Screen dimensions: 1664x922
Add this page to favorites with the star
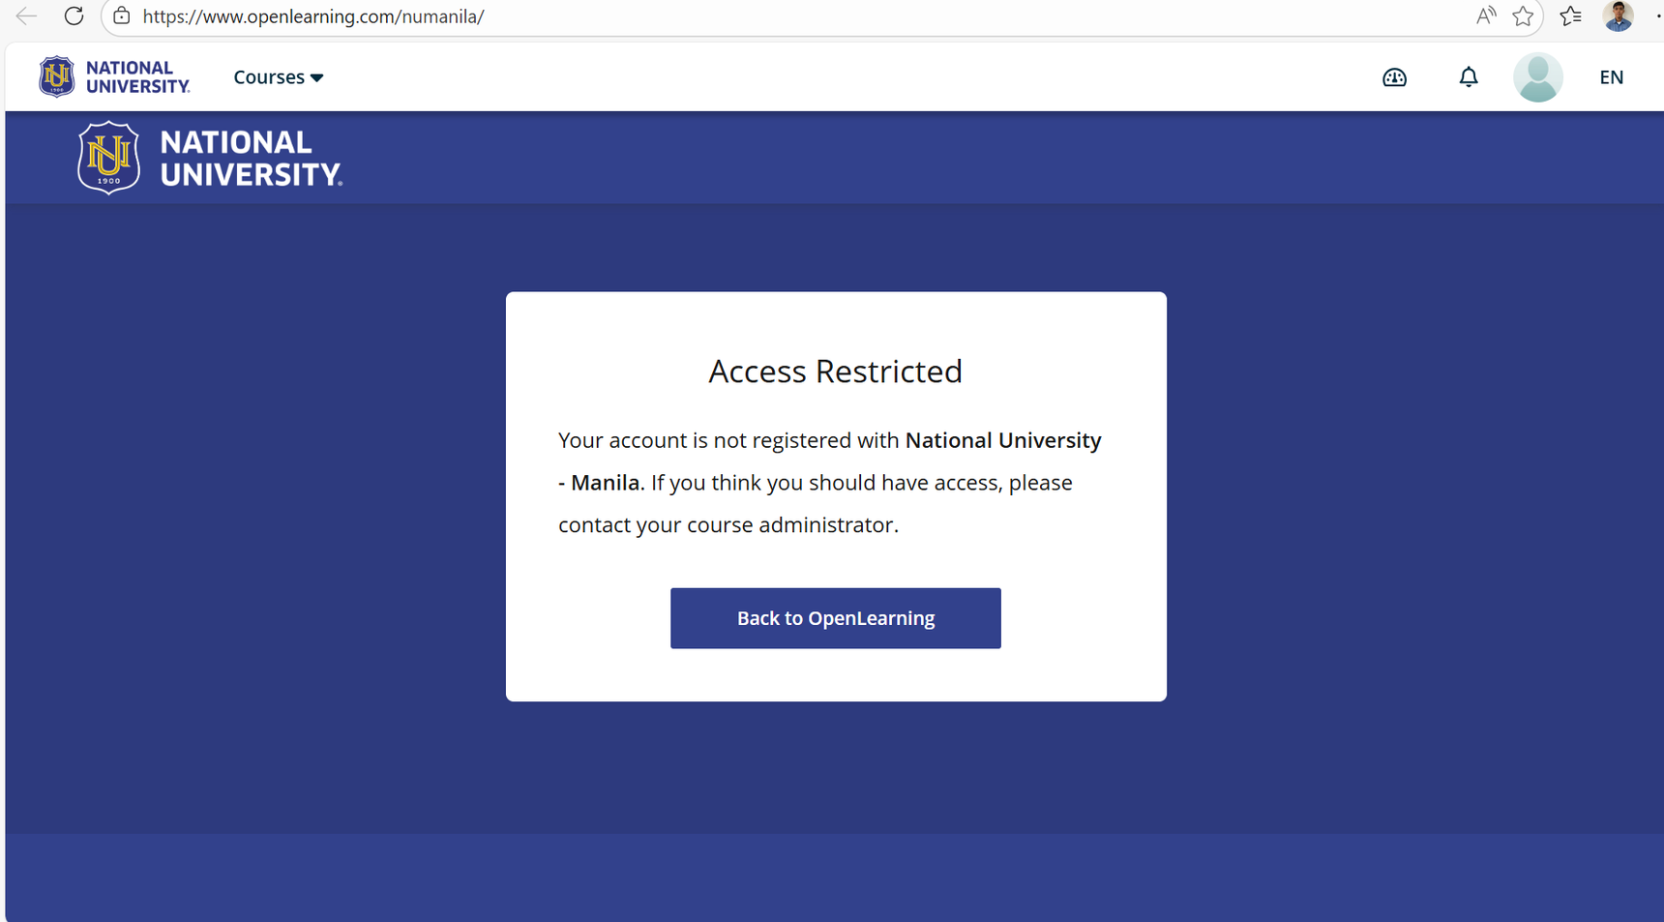click(1524, 16)
